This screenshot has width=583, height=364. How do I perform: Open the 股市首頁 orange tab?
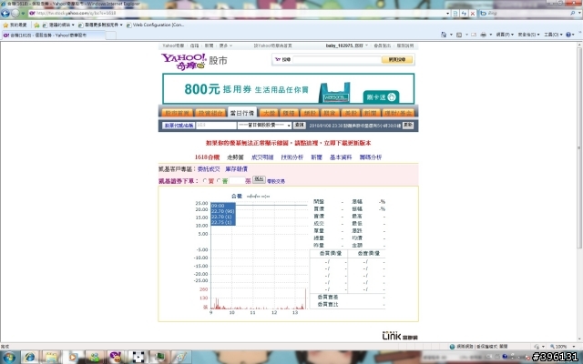(178, 113)
